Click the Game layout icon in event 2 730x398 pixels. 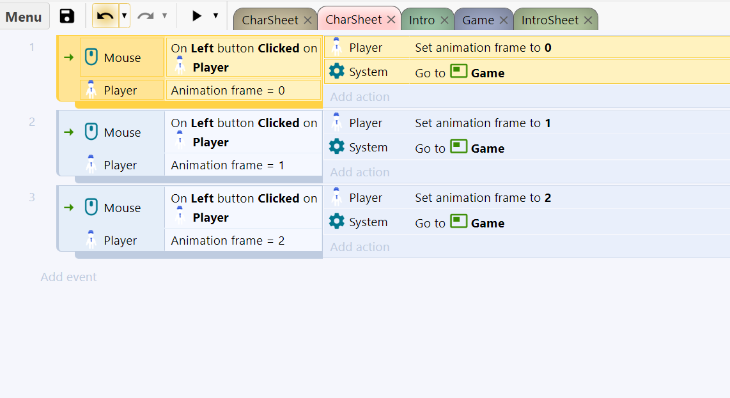tap(458, 146)
